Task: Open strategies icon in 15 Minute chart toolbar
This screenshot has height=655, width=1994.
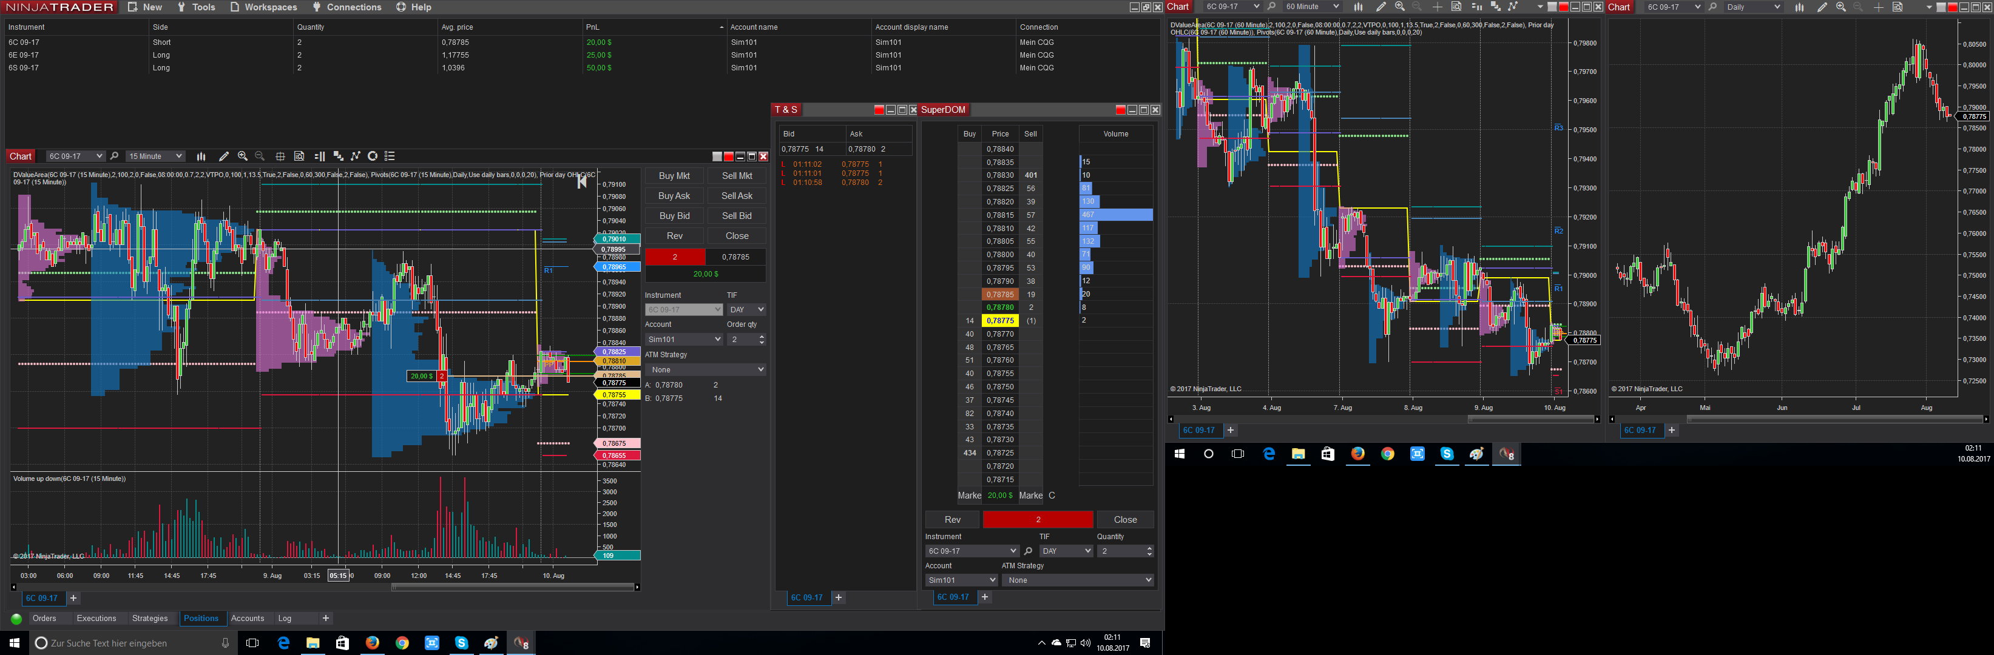Action: pyautogui.click(x=356, y=156)
